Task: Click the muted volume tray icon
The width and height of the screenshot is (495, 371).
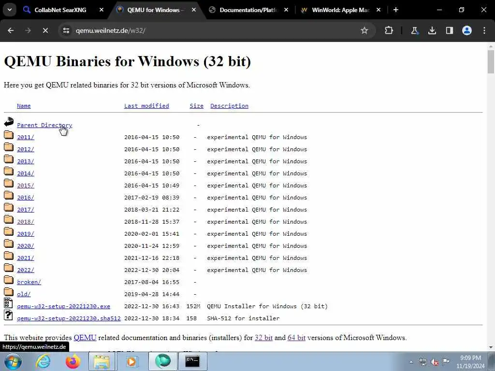Action: pyautogui.click(x=435, y=362)
